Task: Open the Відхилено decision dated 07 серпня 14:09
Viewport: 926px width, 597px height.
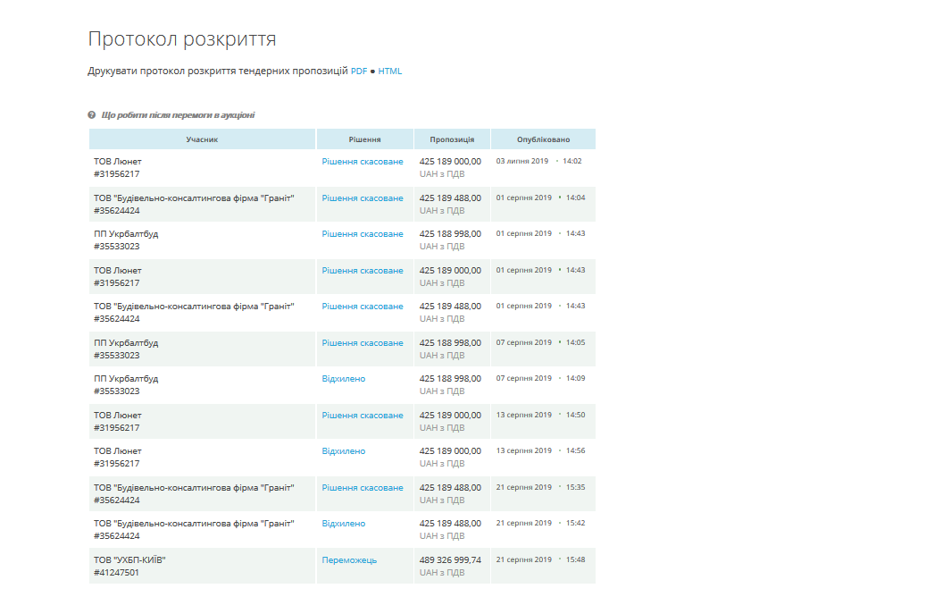Action: point(344,378)
